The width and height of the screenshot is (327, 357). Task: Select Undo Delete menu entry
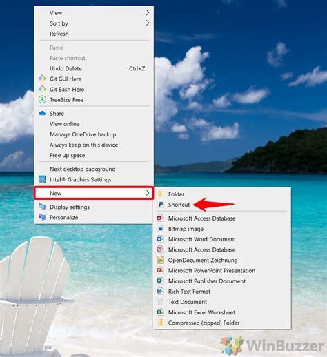[94, 68]
